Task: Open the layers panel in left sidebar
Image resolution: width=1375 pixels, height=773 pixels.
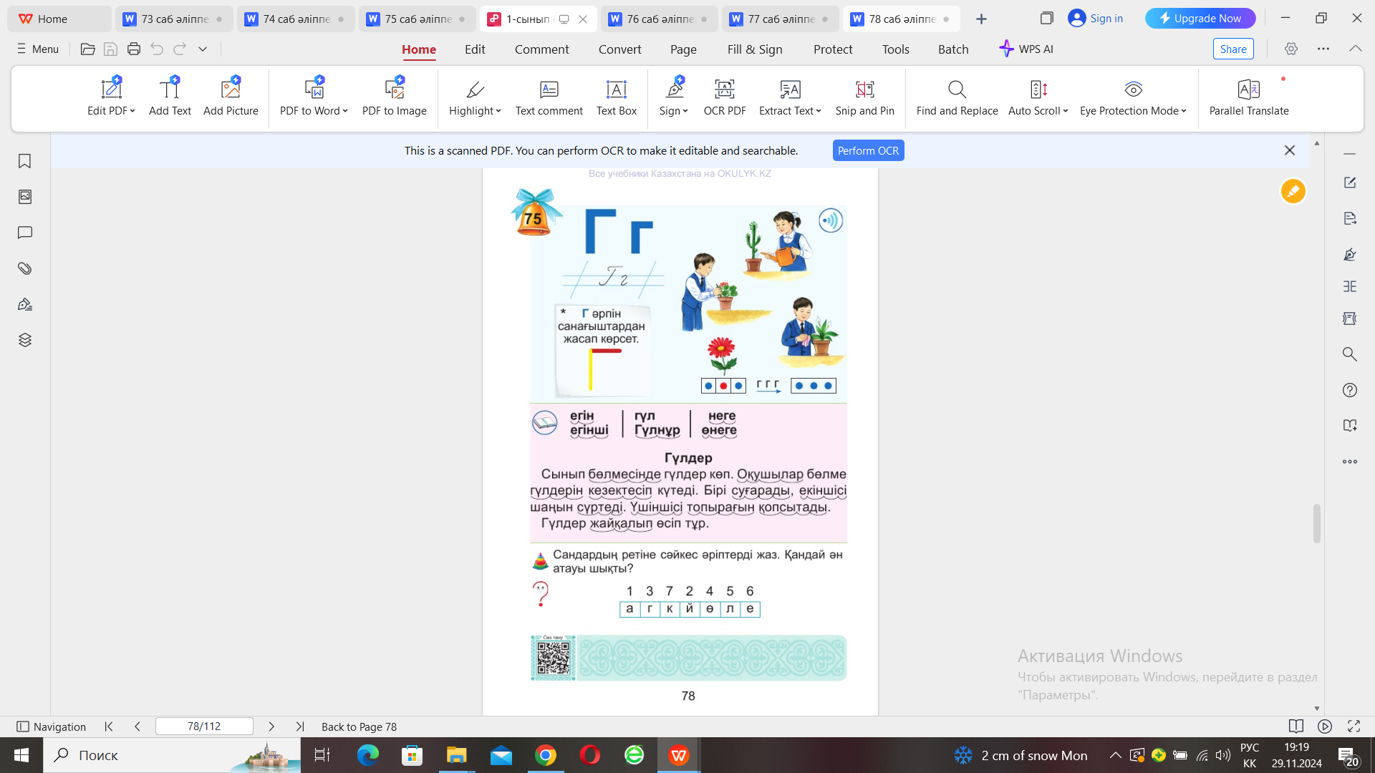Action: point(25,340)
